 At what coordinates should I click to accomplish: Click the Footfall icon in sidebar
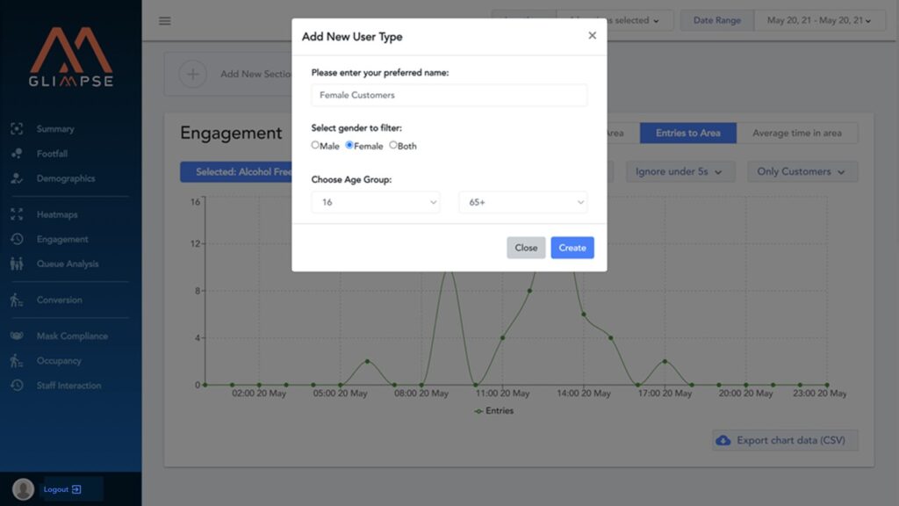click(x=17, y=154)
